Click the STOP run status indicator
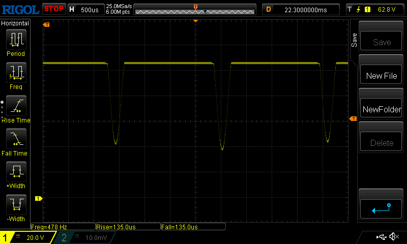 (54, 9)
